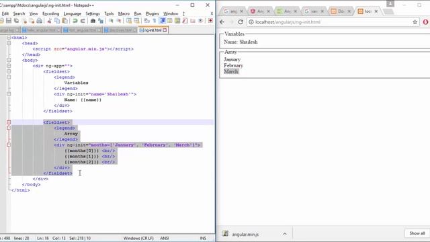
Task: Click the Name: Shailesh text in browser
Action: click(x=241, y=42)
